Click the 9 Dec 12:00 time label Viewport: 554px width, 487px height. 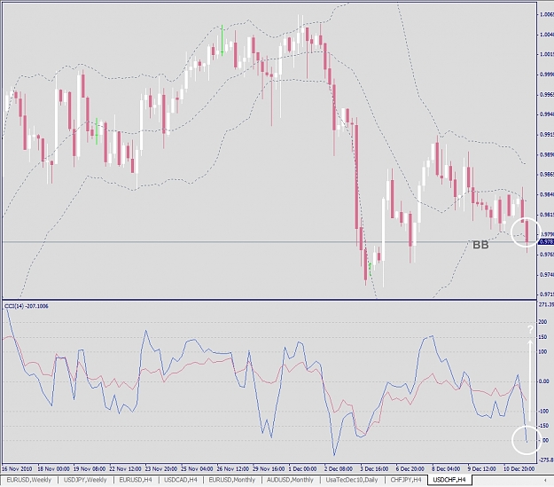[481, 468]
